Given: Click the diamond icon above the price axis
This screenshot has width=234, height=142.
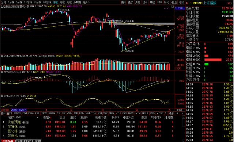Looking at the screenshot, I should tap(169, 7).
